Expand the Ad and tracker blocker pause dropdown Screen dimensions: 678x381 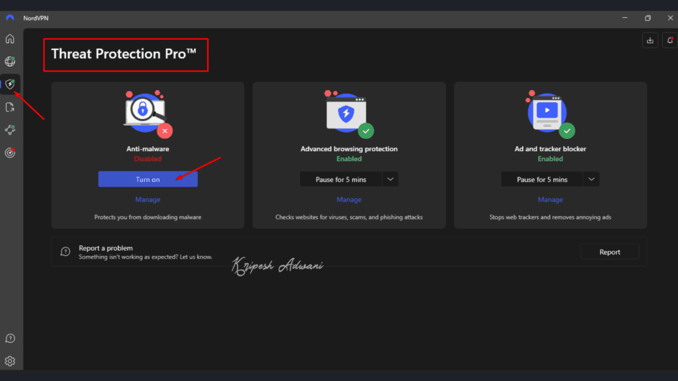click(592, 179)
